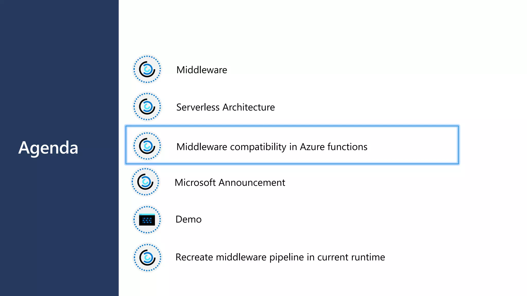
Task: Click "Middleware compatibility in Azure functions" text
Action: point(272,147)
